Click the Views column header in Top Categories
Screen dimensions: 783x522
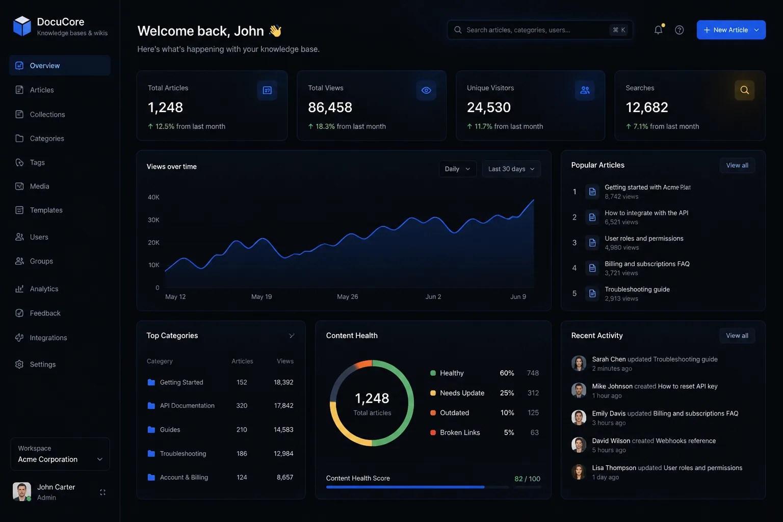(285, 361)
